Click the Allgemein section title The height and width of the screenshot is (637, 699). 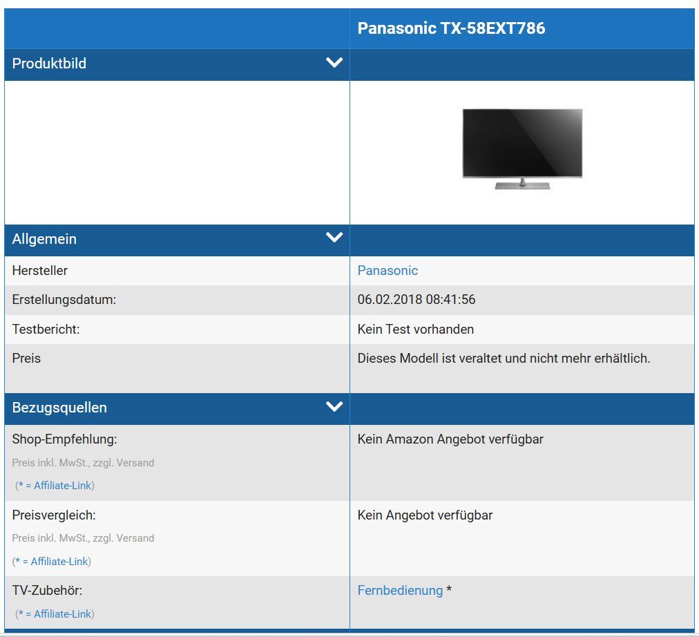click(44, 239)
